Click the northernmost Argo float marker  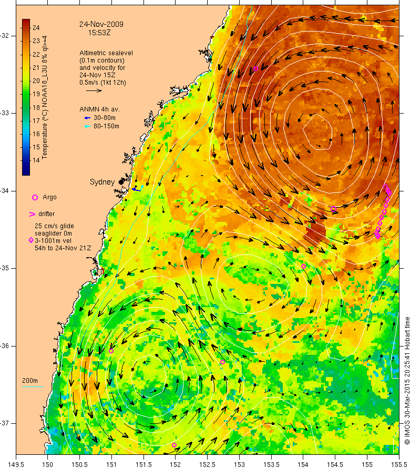coord(256,69)
